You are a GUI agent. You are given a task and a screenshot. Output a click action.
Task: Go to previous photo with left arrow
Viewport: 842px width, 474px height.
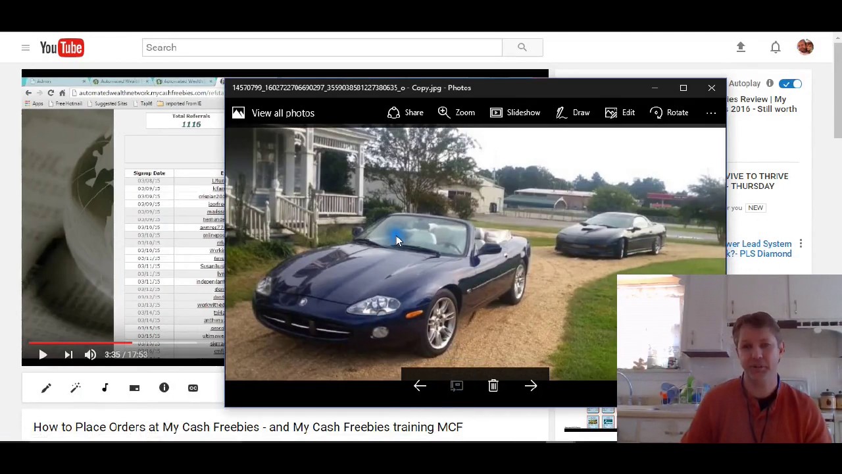pos(420,386)
